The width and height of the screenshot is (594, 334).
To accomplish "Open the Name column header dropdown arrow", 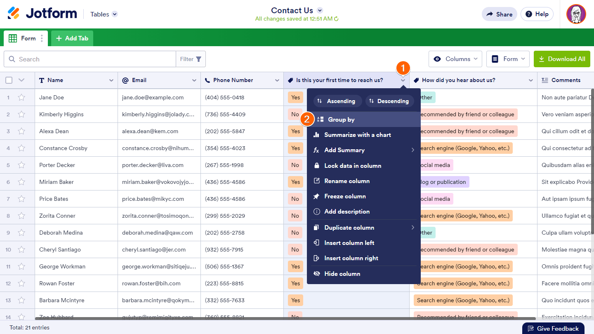I will coord(111,80).
